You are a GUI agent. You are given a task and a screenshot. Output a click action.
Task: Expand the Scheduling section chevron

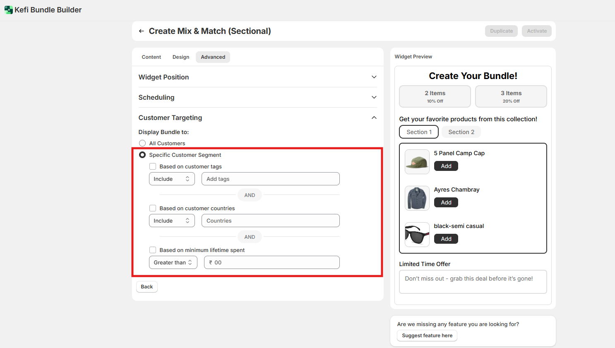[x=374, y=97]
